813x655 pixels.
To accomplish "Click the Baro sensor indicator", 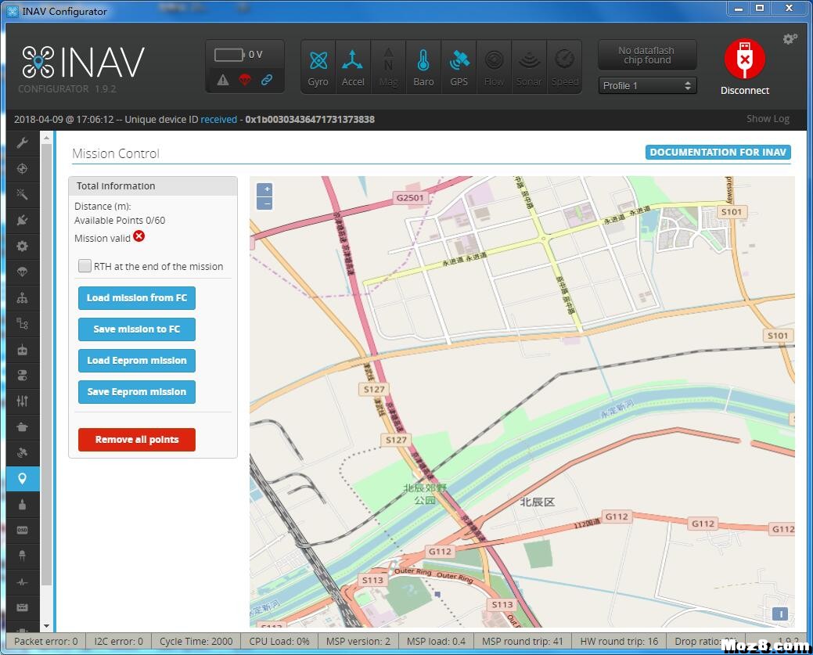I will 423,67.
